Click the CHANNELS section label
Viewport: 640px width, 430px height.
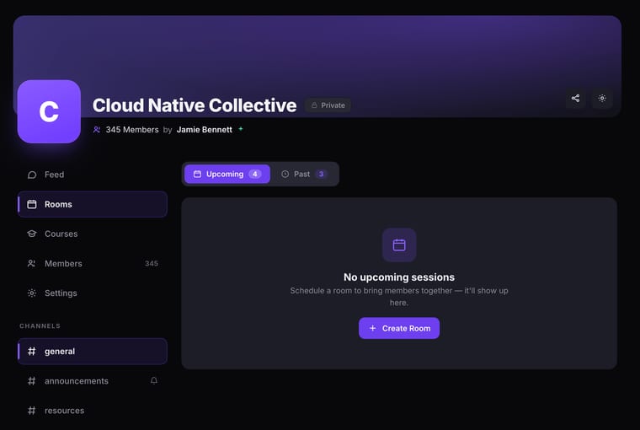pos(40,325)
